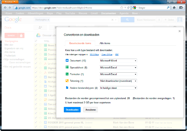Open Maps in the Google bar
The width and height of the screenshot is (187, 131).
tap(50, 13)
